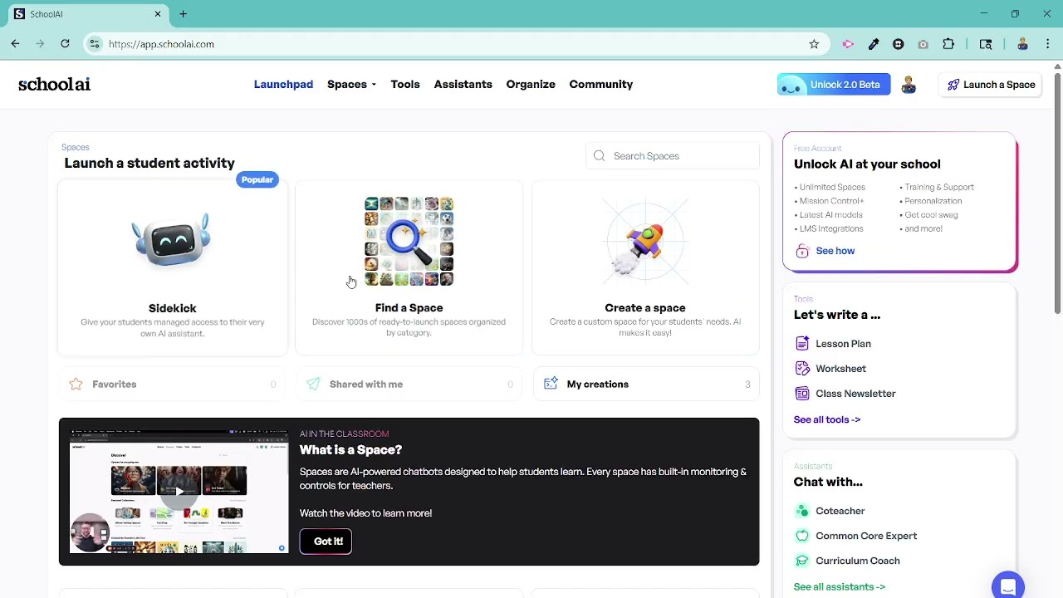Focus the Search Spaces field
Viewport: 1063px width, 598px height.
click(673, 156)
